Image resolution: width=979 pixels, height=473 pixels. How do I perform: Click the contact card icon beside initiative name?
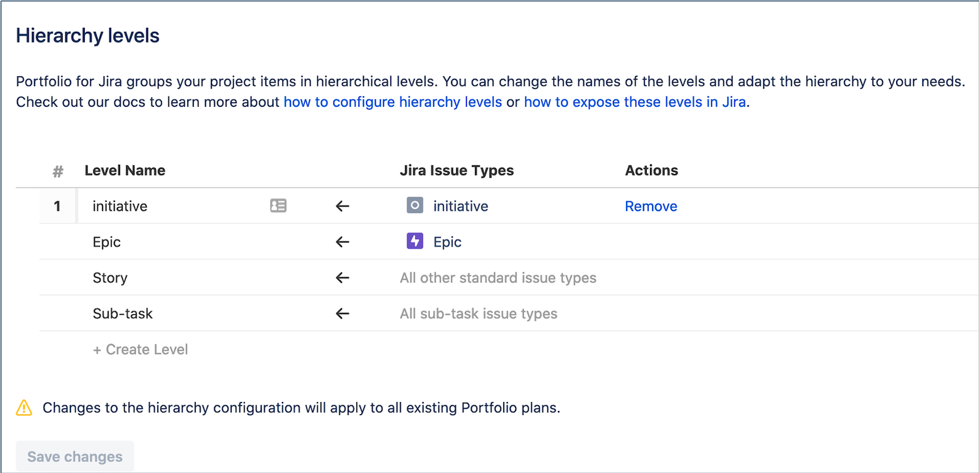click(279, 205)
